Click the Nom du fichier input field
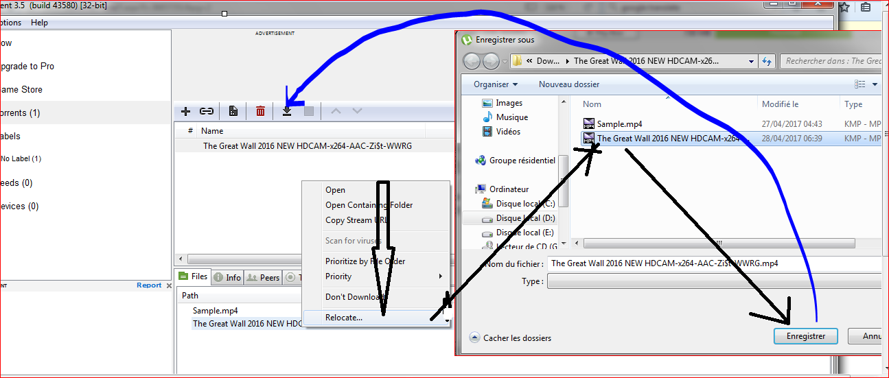 [714, 263]
